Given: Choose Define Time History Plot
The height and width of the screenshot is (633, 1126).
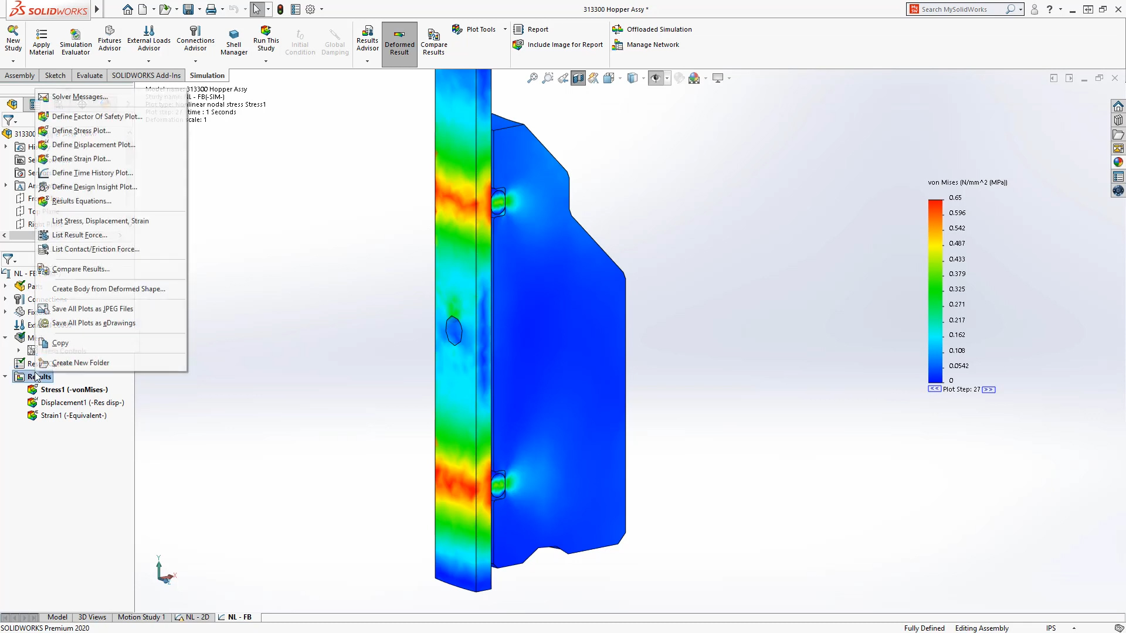Looking at the screenshot, I should 111,173.
